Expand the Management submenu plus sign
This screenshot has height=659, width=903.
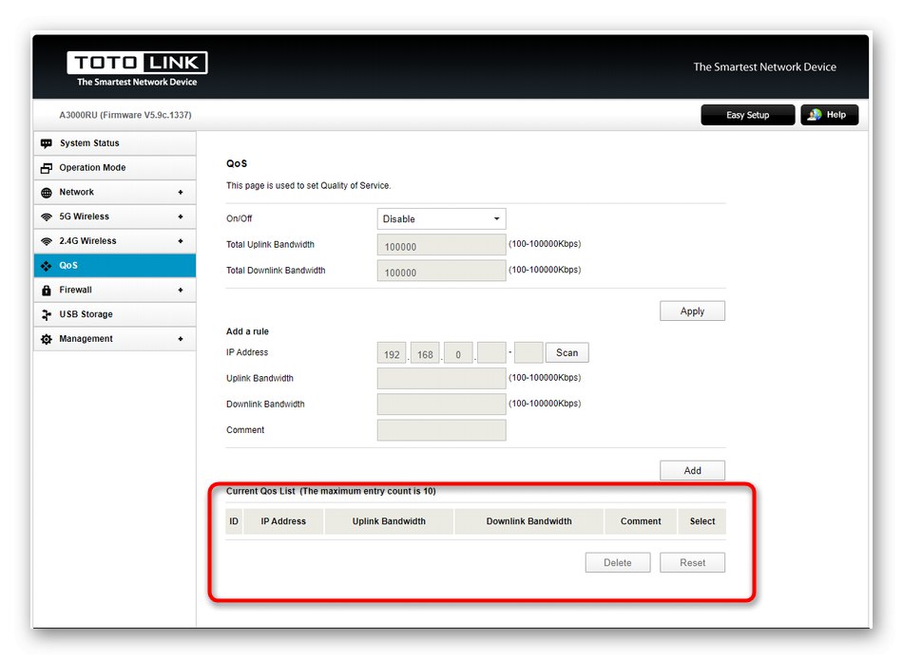181,339
